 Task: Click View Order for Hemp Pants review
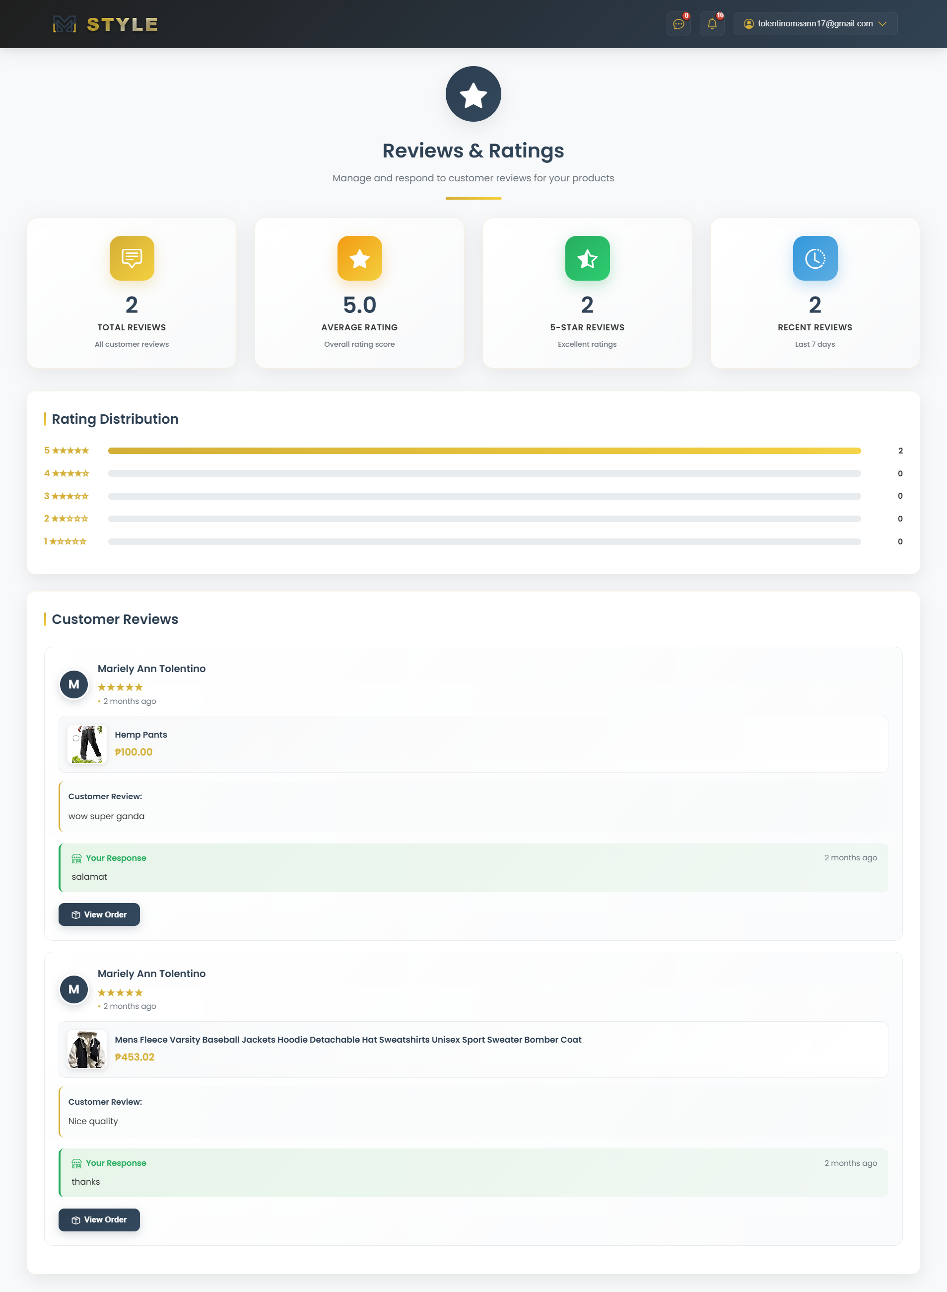click(99, 914)
